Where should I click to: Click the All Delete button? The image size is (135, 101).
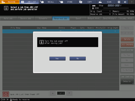(127, 45)
